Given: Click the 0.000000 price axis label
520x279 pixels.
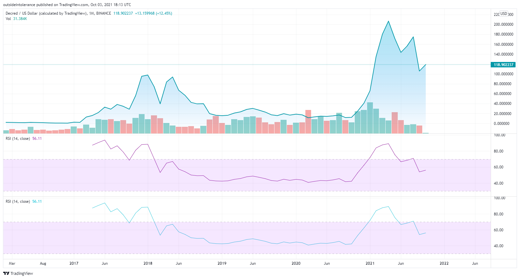Looking at the screenshot, I should click(502, 124).
